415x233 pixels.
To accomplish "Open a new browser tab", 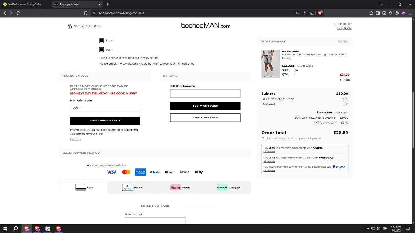I will coord(108,4).
